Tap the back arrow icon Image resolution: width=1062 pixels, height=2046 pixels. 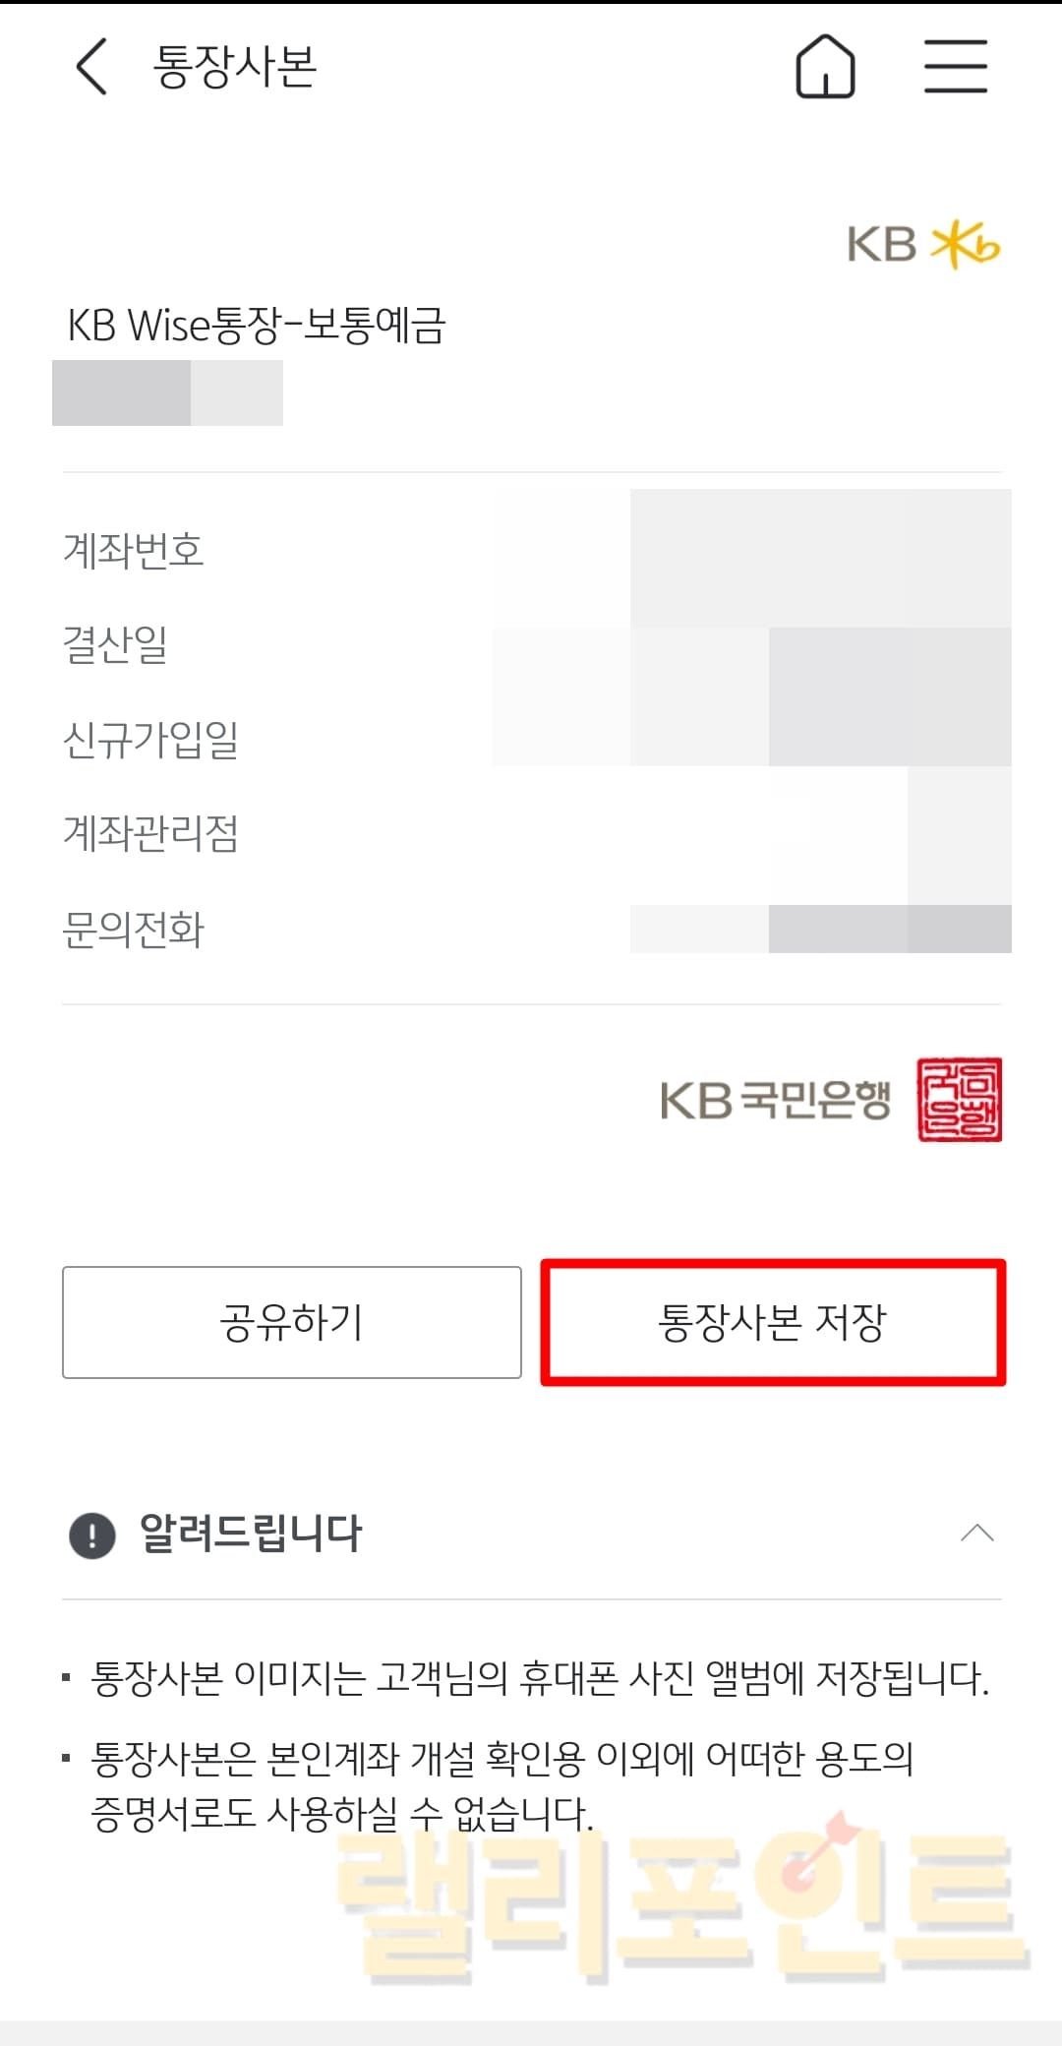(91, 67)
